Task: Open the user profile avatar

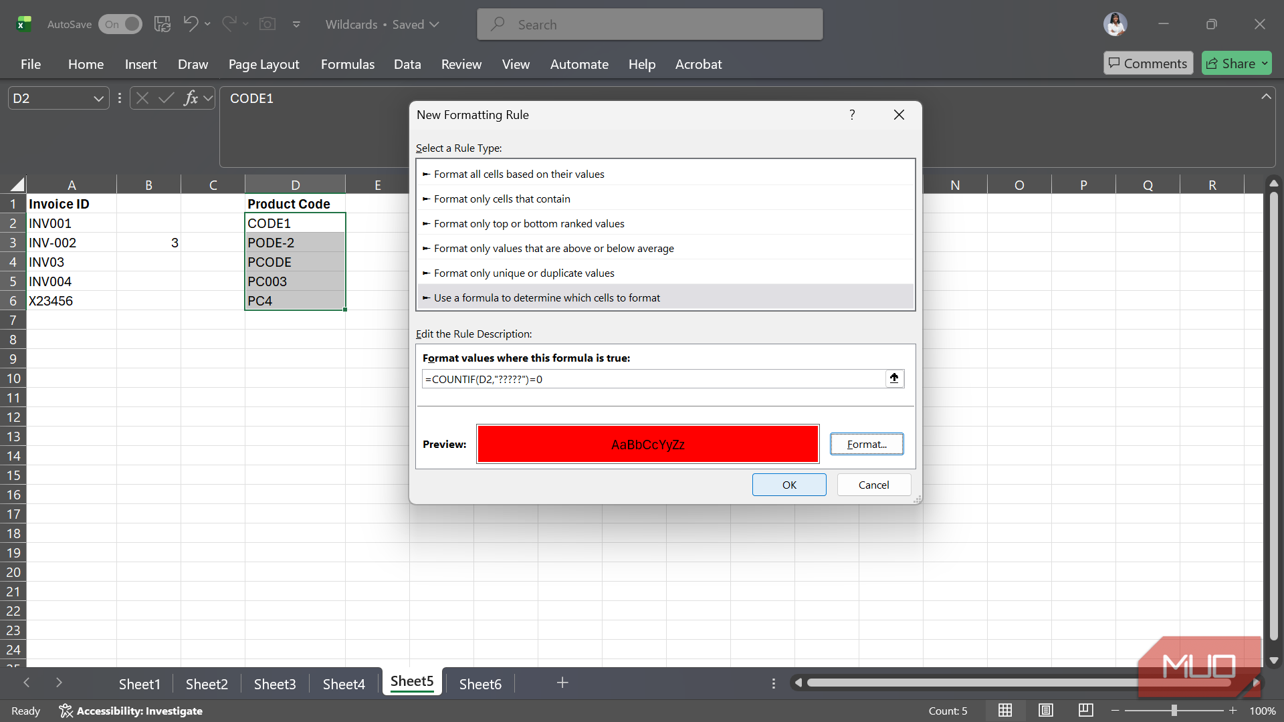Action: [1115, 24]
